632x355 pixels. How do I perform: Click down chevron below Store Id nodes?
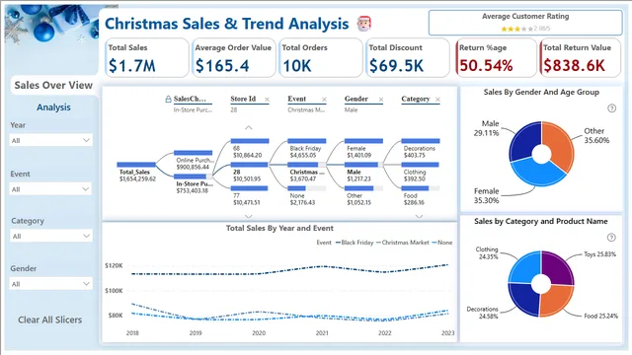(249, 217)
